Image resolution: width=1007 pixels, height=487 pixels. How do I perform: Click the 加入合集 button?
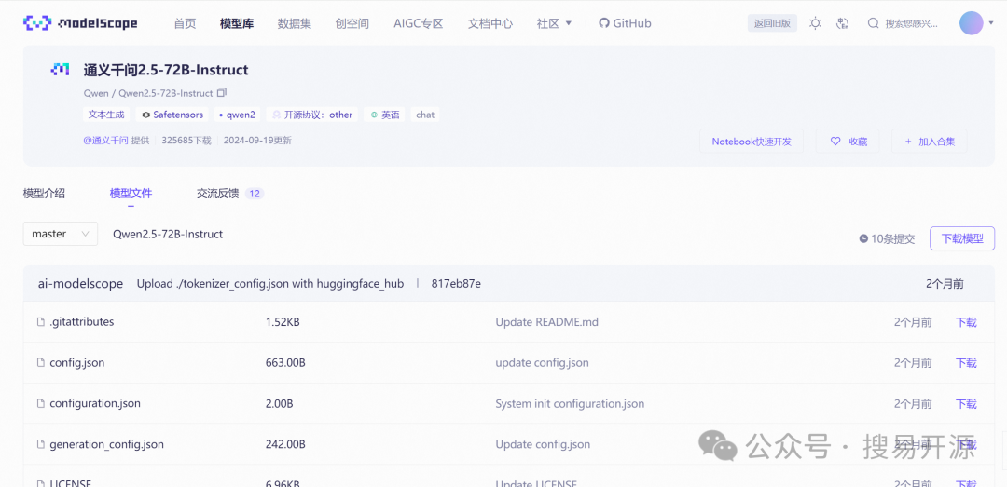930,142
